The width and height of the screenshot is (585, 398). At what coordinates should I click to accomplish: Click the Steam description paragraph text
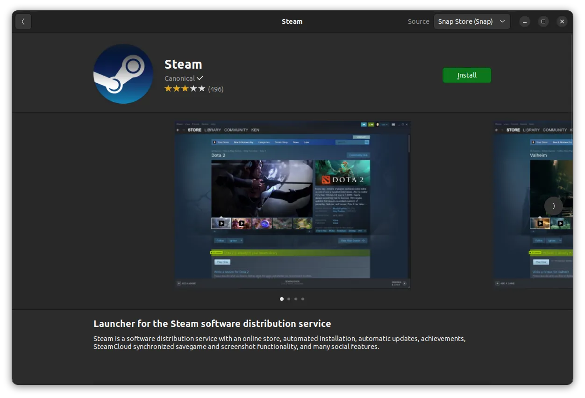[279, 342]
